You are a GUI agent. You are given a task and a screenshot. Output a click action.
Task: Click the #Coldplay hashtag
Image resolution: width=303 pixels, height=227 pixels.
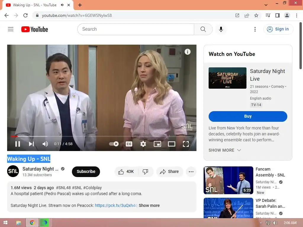tap(92, 188)
